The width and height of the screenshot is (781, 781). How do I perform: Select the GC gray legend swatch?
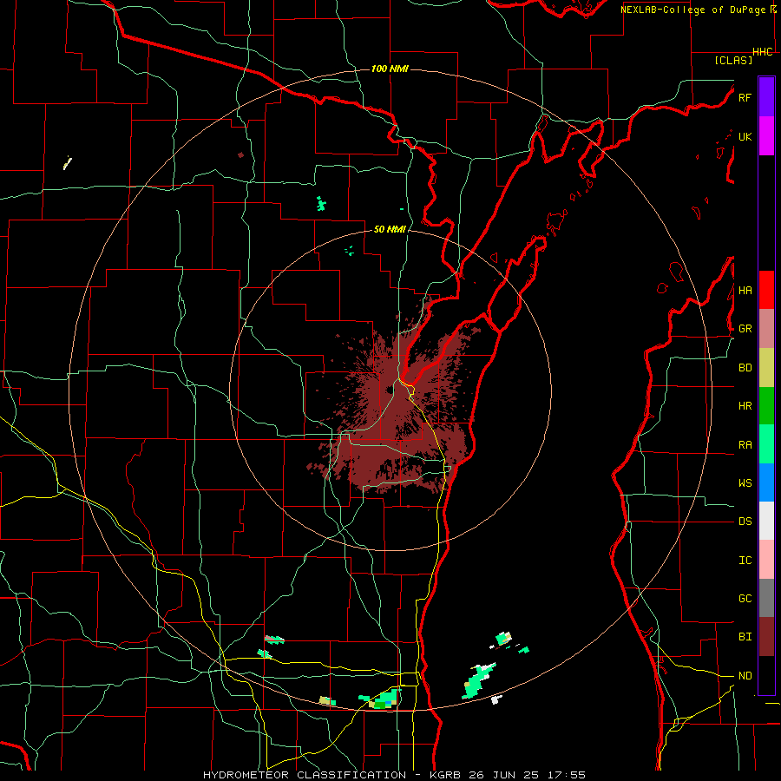[x=766, y=598]
